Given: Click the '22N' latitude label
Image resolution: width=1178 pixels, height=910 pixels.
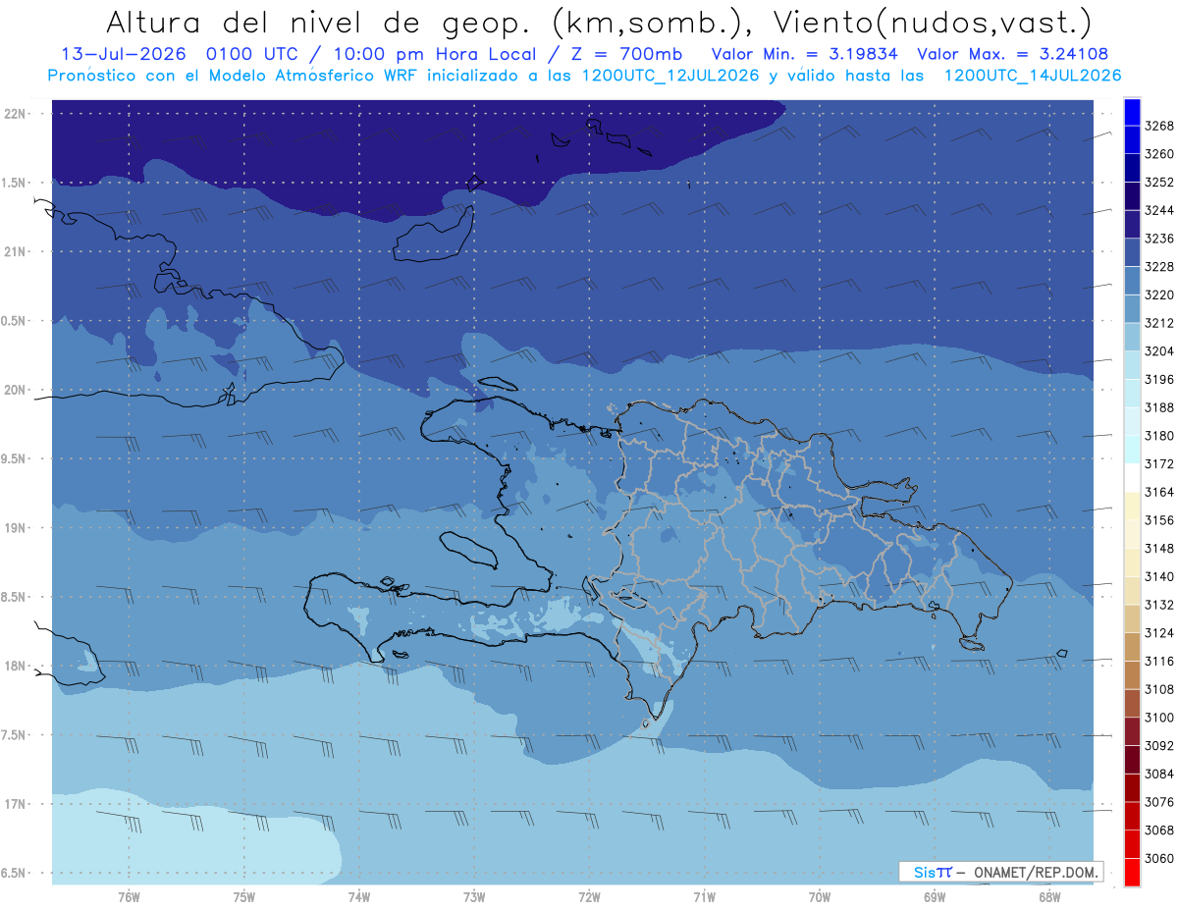Looking at the screenshot, I should pyautogui.click(x=15, y=114).
